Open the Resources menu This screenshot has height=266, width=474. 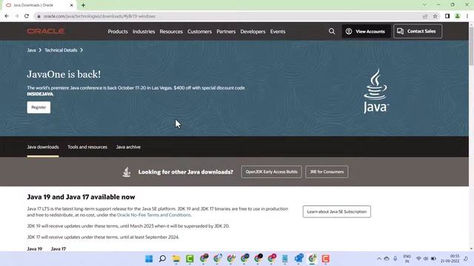(171, 31)
